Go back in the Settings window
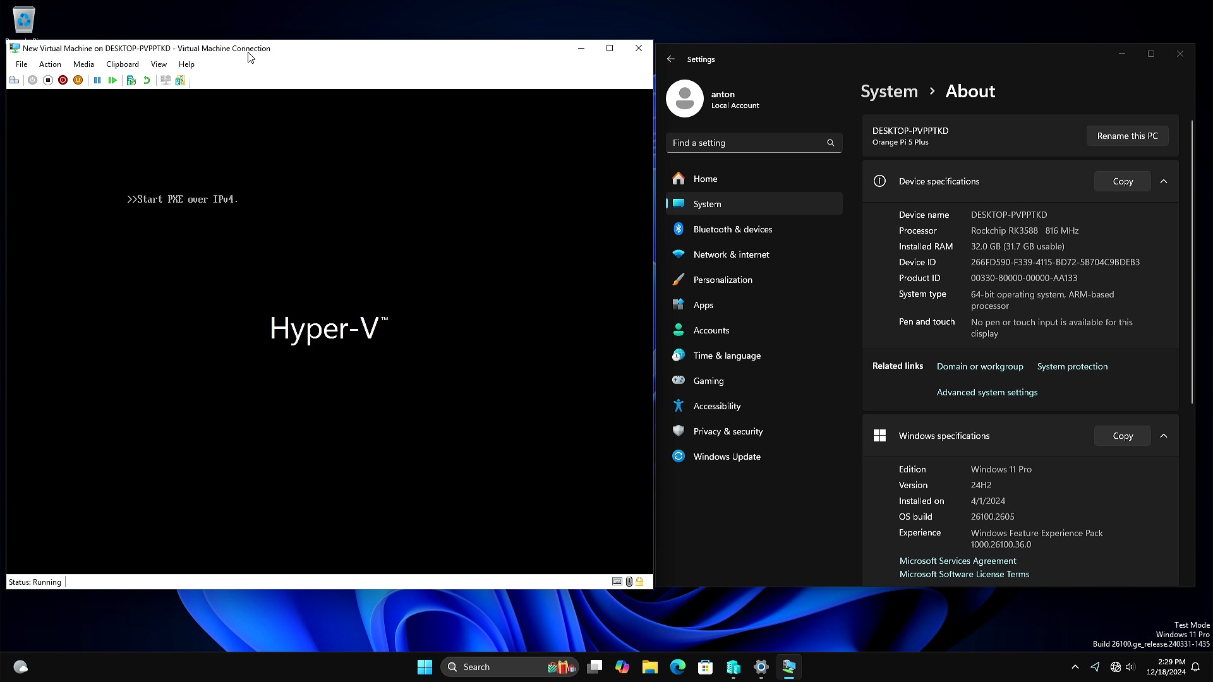The height and width of the screenshot is (682, 1213). (x=671, y=59)
